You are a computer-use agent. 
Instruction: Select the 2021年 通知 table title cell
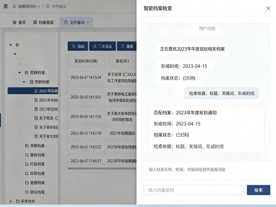click(122, 133)
